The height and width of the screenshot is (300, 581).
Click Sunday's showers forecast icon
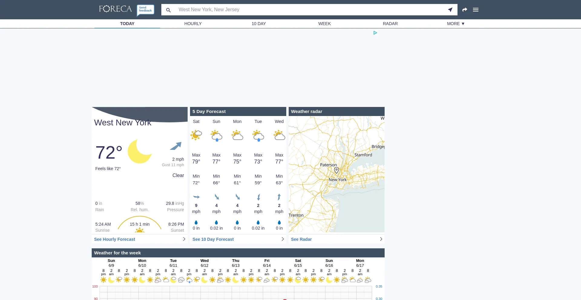[x=216, y=136]
